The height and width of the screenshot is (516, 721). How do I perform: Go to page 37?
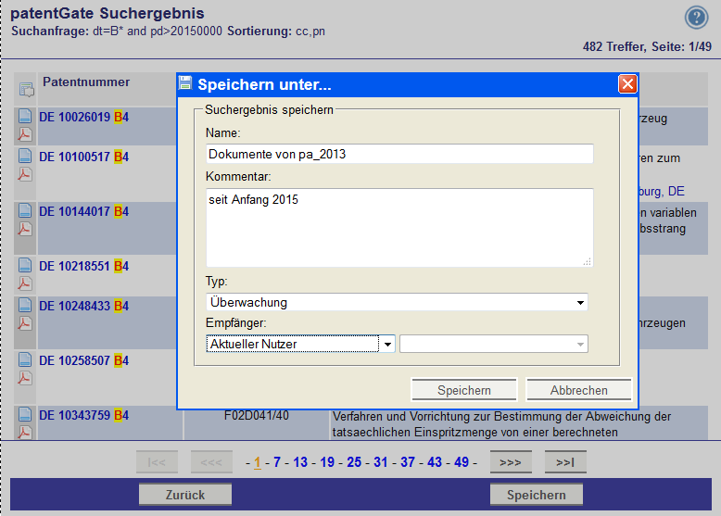pos(408,462)
